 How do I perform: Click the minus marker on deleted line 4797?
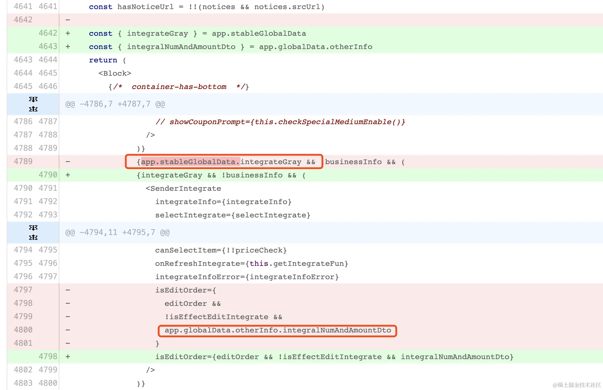coord(68,290)
